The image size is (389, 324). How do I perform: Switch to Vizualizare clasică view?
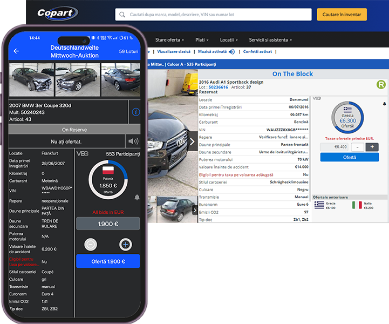174,52
